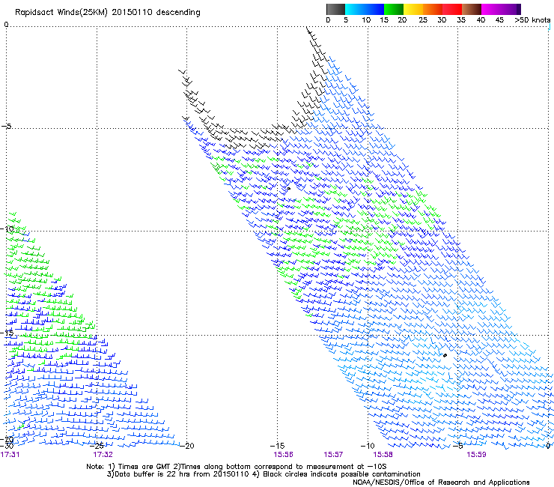Click the '35' legend scale label
The height and width of the screenshot is (487, 554).
461,20
